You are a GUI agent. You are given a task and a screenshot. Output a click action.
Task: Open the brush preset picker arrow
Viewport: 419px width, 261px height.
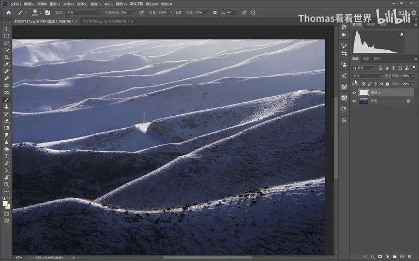(x=40, y=13)
